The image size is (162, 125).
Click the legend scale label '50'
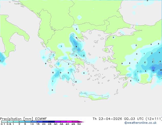(x=79, y=124)
